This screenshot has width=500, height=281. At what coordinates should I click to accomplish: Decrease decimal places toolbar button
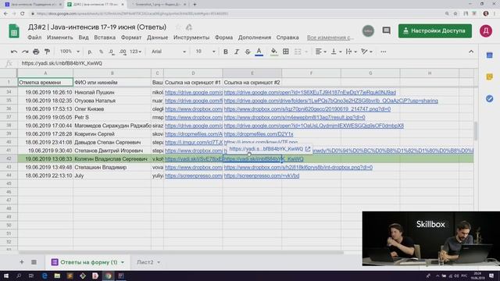click(x=111, y=52)
